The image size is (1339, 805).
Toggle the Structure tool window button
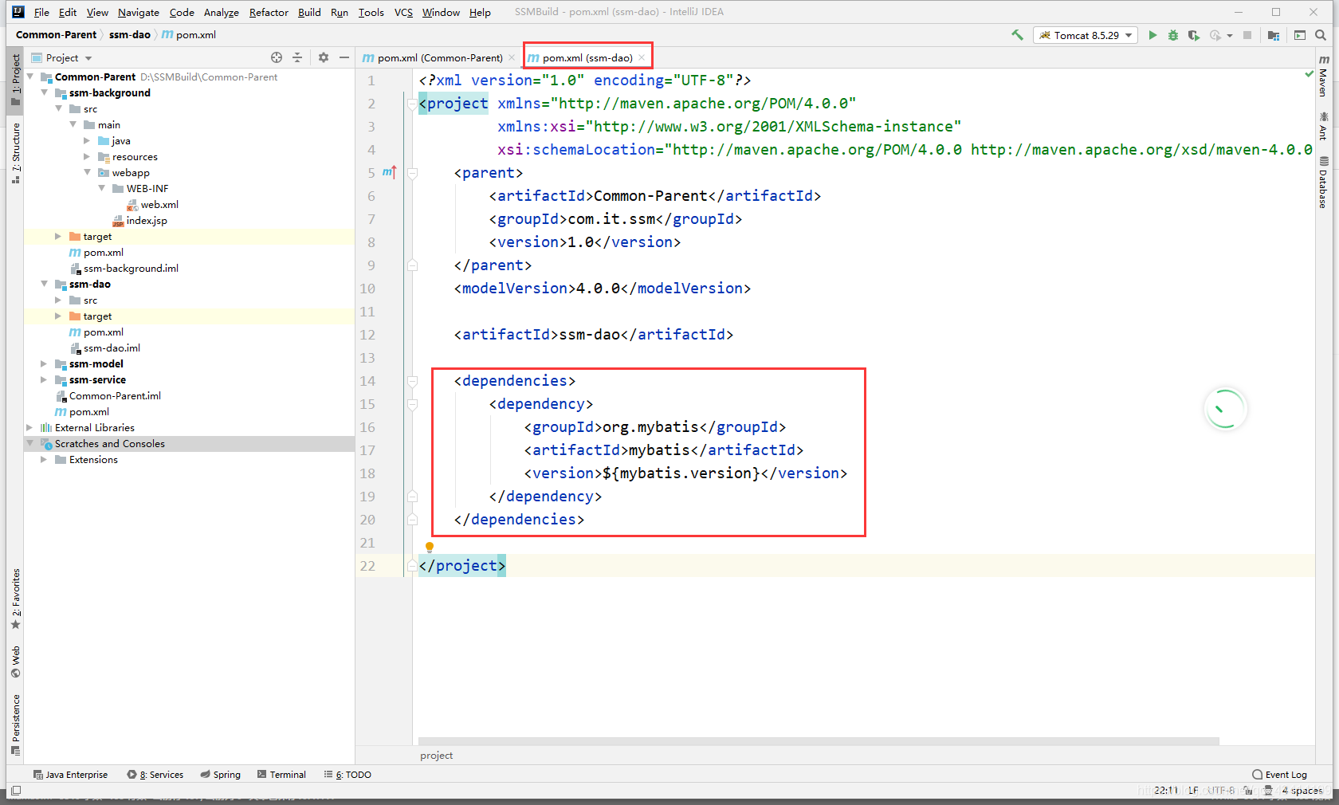(15, 153)
